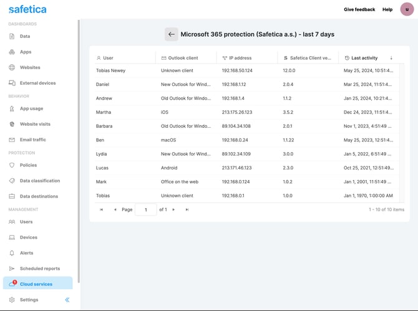This screenshot has height=311, width=418.
Task: Click the back arrow button
Action: point(171,34)
